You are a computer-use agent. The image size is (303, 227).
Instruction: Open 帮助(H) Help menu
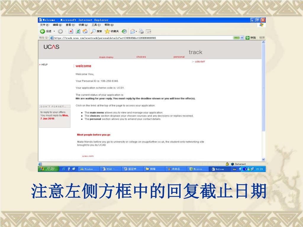109,25
